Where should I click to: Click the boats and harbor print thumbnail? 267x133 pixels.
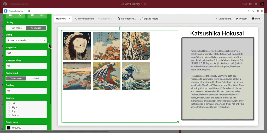(77, 76)
